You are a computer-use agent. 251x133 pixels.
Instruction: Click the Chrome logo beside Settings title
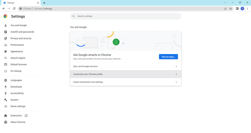click(x=6, y=16)
